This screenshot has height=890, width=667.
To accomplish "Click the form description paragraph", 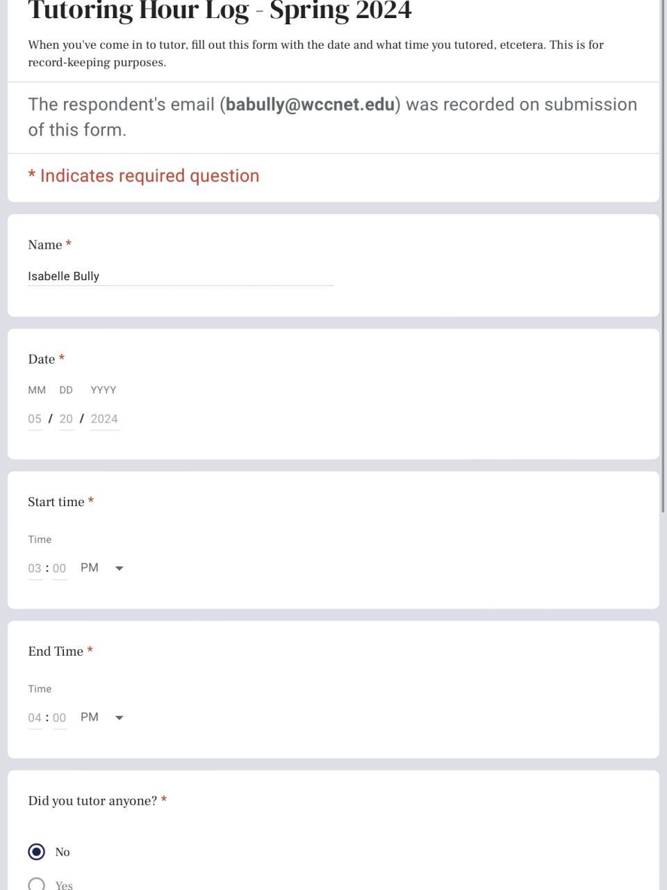I will pyautogui.click(x=315, y=54).
